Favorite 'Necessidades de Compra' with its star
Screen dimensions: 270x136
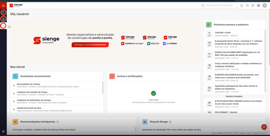pos(14,85)
